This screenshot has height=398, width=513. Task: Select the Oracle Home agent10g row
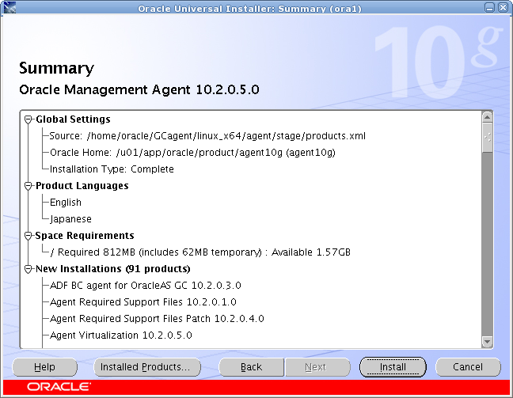[x=192, y=153]
